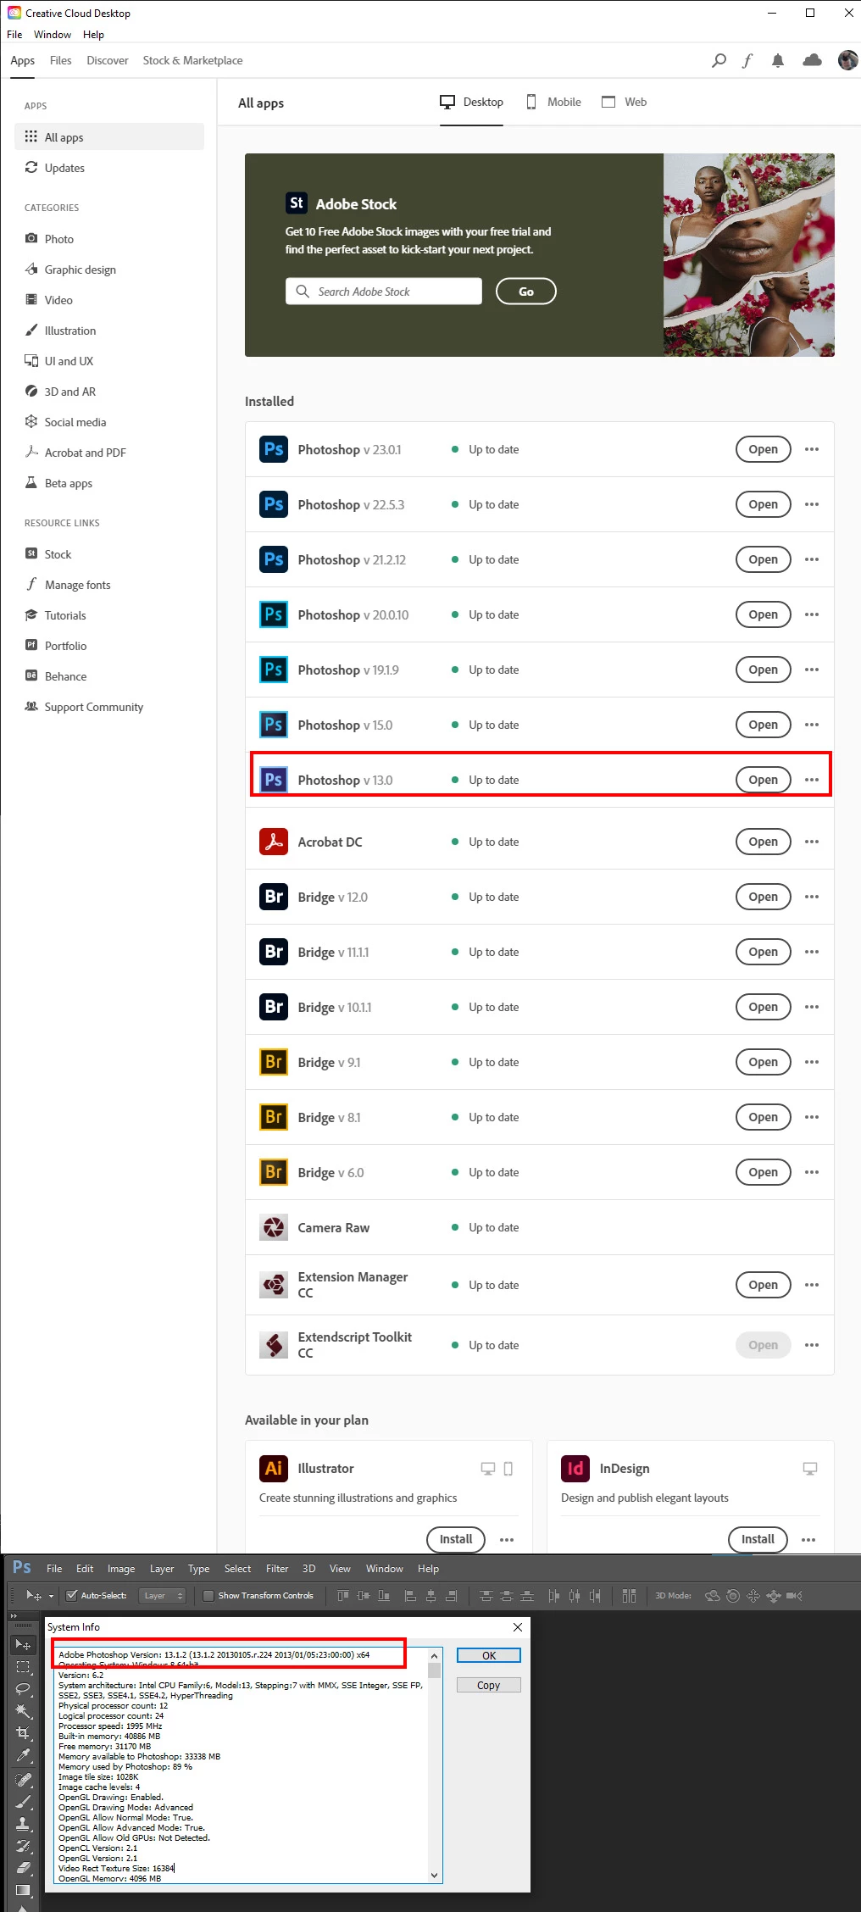
Task: Click the InDesign icon in available apps
Action: tap(575, 1468)
